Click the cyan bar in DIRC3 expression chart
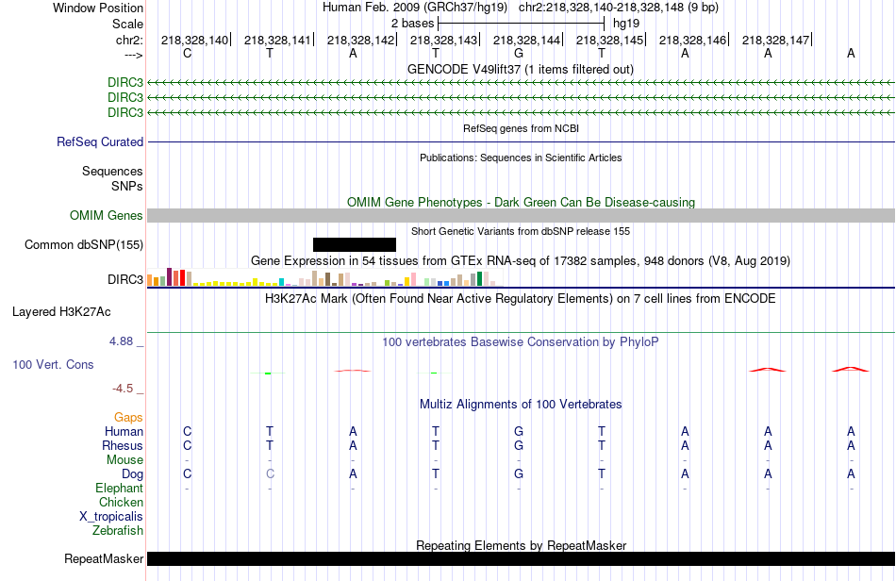This screenshot has width=896, height=581. point(282,282)
